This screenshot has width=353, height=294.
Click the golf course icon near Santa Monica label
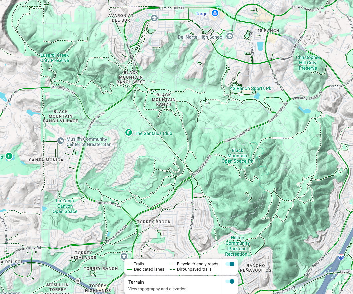pyautogui.click(x=9, y=156)
